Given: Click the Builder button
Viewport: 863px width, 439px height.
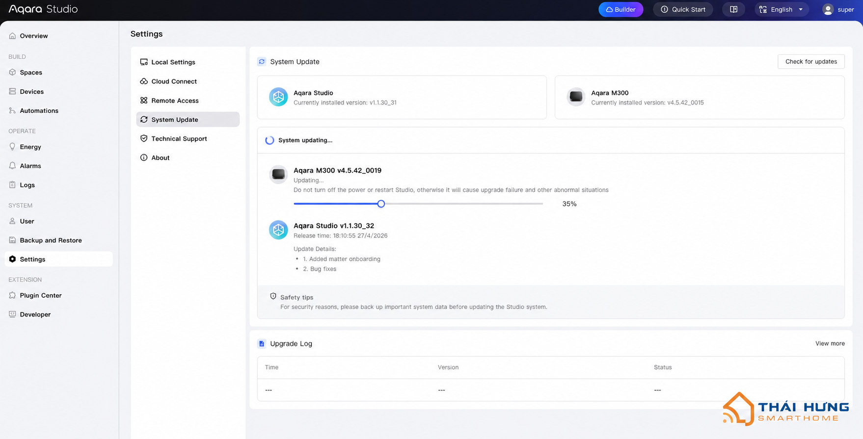Looking at the screenshot, I should pyautogui.click(x=620, y=9).
